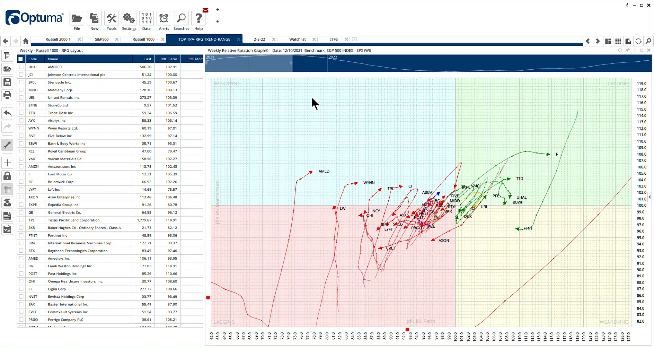The height and width of the screenshot is (348, 654).
Task: Toggle the select-all checkbox in table header
Action: (21, 59)
